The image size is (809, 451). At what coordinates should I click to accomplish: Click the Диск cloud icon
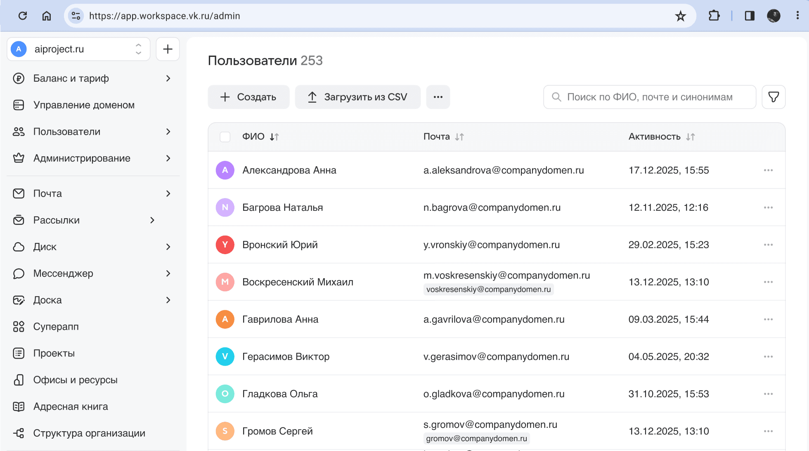(19, 247)
